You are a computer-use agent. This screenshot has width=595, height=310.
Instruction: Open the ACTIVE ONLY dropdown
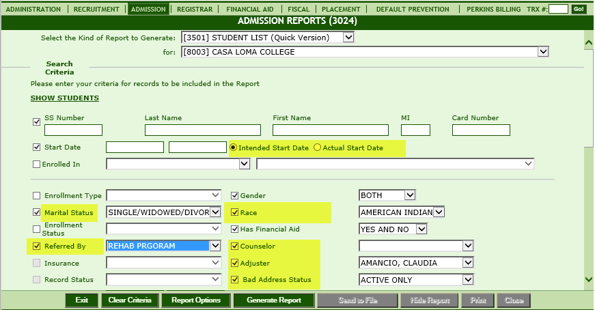pyautogui.click(x=416, y=280)
